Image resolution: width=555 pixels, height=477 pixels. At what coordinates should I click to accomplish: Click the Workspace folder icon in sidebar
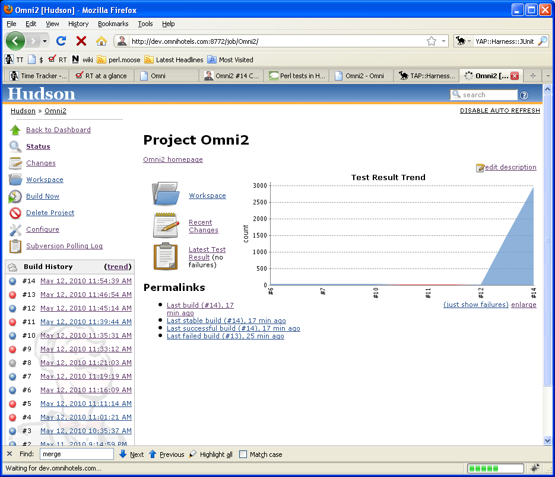tap(15, 180)
